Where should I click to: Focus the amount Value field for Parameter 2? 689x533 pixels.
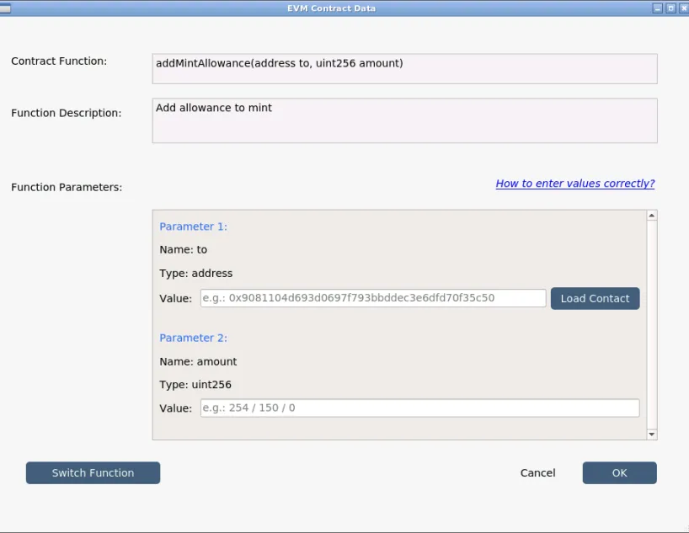[419, 408]
